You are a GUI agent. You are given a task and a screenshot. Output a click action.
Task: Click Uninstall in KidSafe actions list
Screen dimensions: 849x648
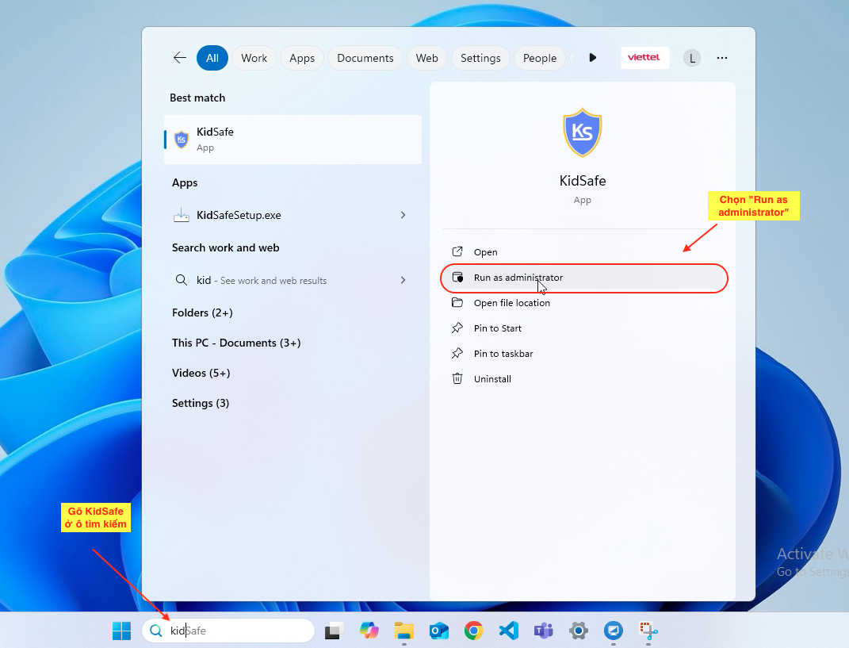492,379
